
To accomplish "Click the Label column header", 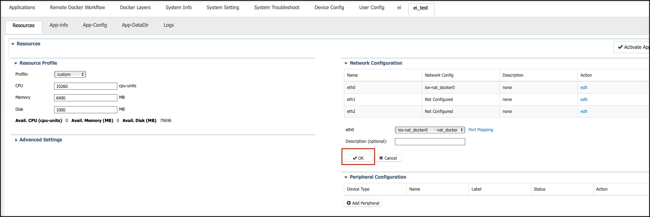I will click(x=500, y=189).
